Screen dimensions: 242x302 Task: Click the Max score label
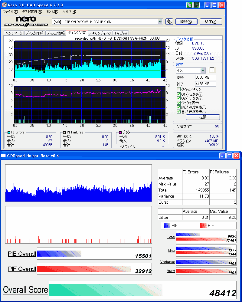(172, 251)
